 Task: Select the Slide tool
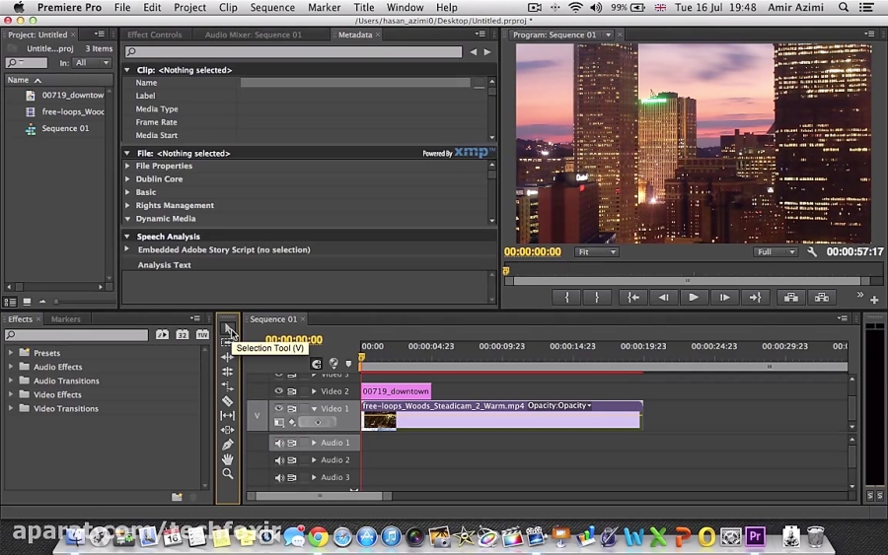227,430
